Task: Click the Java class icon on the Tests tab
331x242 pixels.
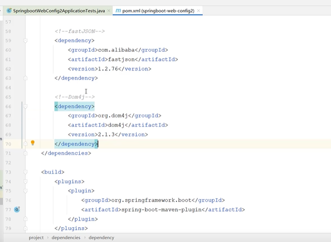Action: click(9, 11)
